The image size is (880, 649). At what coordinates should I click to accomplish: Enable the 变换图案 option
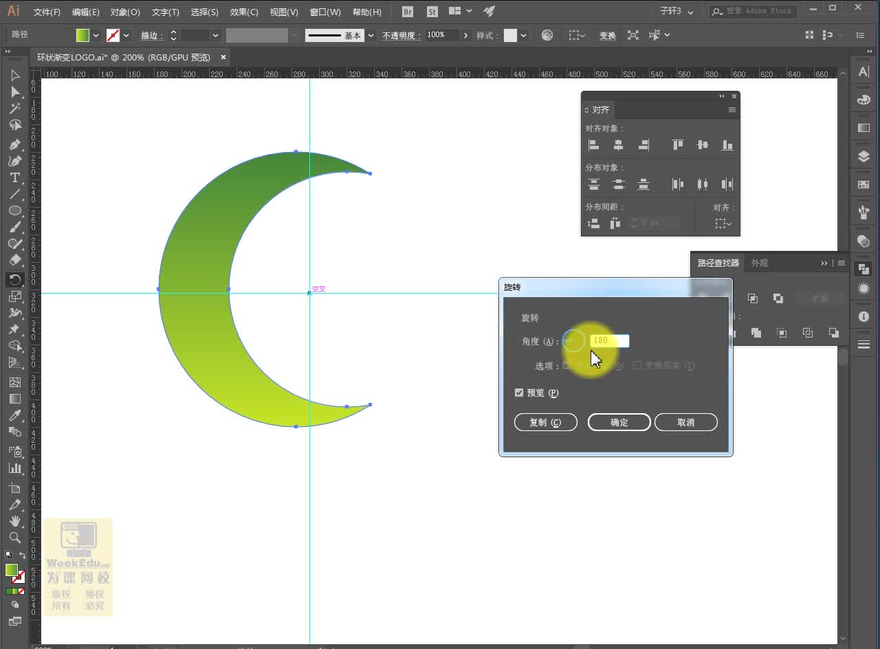click(x=637, y=365)
